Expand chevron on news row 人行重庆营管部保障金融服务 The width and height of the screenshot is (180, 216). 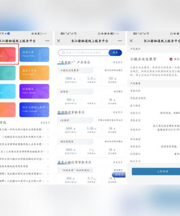(48, 152)
